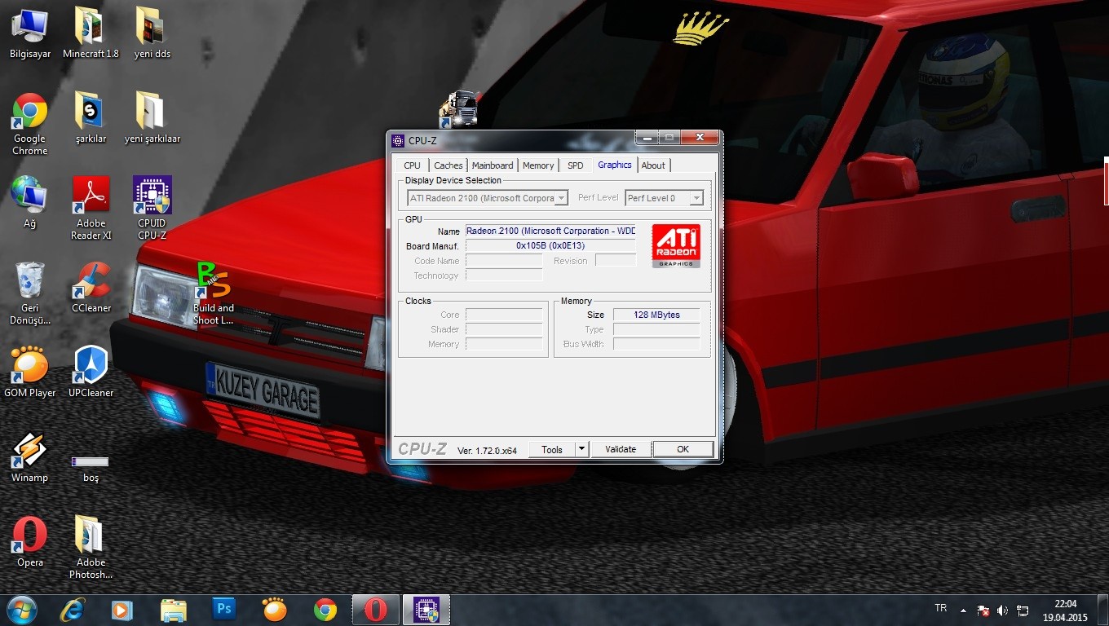Open the ATI Radeon 2100 display device dropdown
The image size is (1109, 626).
coord(488,198)
